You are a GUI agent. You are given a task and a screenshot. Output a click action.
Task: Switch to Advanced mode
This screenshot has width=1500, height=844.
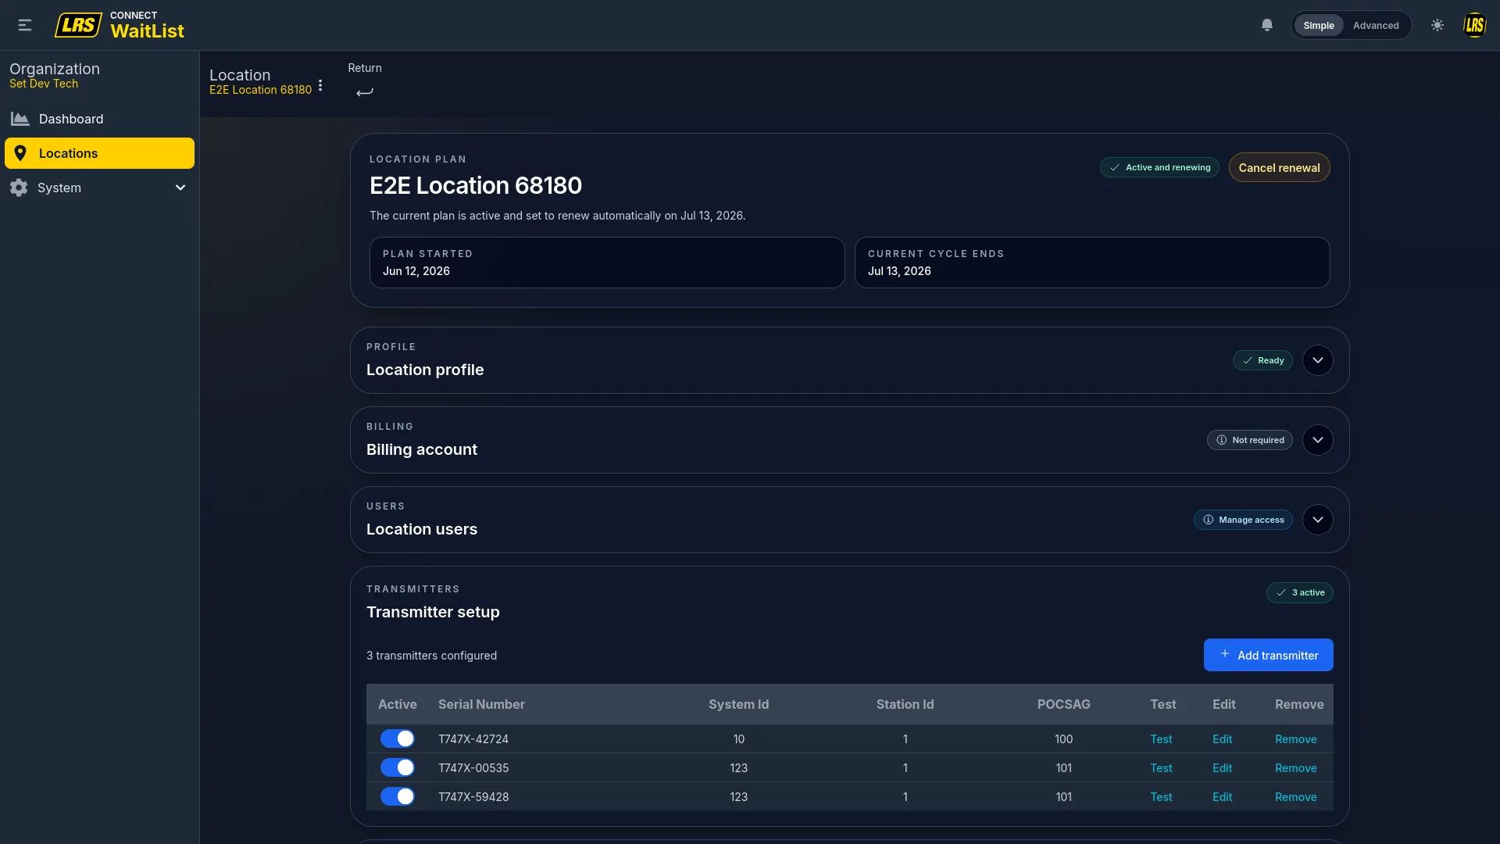click(1376, 25)
